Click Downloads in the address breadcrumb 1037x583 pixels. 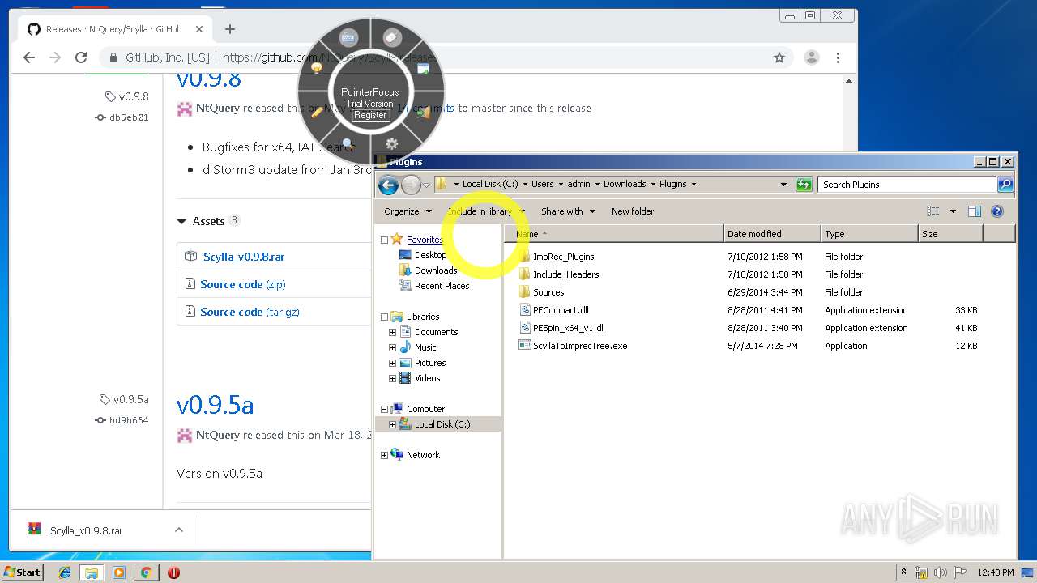point(625,184)
